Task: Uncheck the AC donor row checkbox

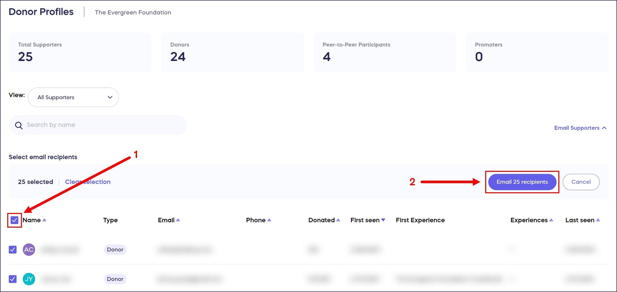Action: point(13,249)
